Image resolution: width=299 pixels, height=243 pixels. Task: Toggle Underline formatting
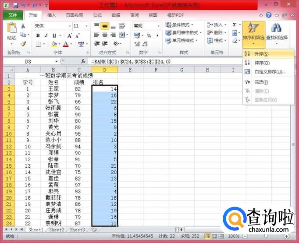pos(54,35)
